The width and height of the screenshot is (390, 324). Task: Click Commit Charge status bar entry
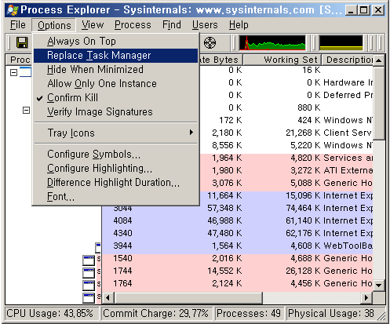(x=157, y=314)
